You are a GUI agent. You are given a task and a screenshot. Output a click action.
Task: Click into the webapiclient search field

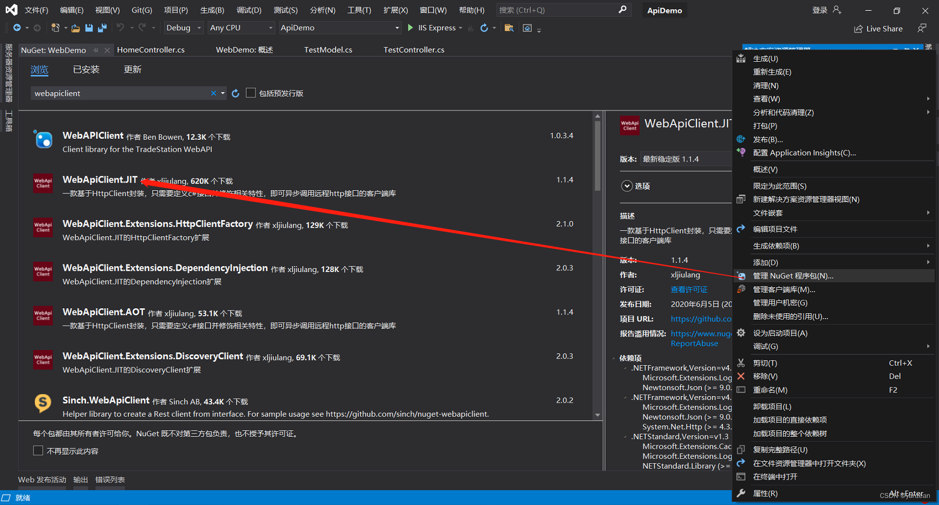click(x=120, y=93)
